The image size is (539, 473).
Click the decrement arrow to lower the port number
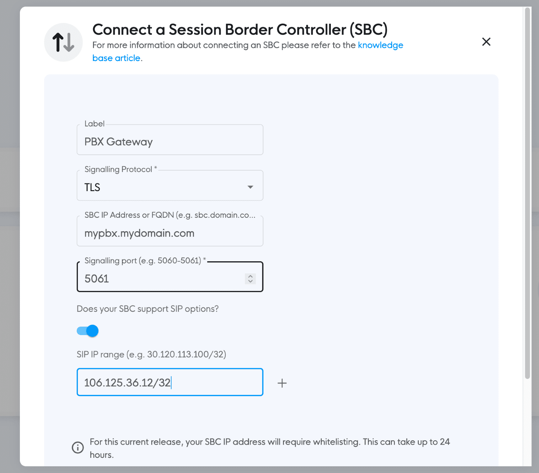250,281
